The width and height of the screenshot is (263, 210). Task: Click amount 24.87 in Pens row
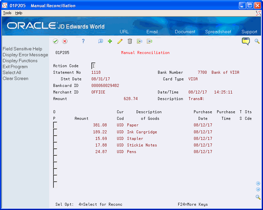(x=101, y=152)
